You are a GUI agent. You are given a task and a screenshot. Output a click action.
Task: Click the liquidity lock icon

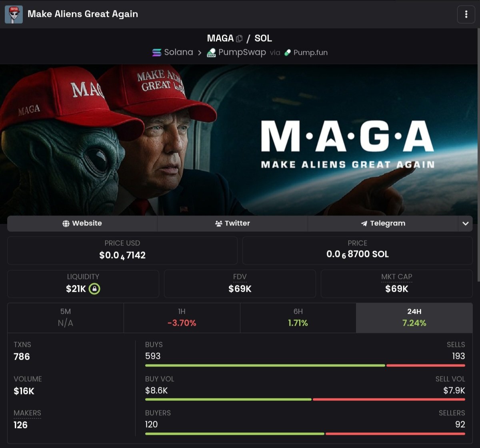94,289
